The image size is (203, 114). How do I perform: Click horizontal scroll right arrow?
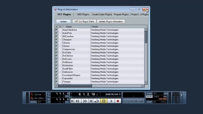[x=143, y=86]
